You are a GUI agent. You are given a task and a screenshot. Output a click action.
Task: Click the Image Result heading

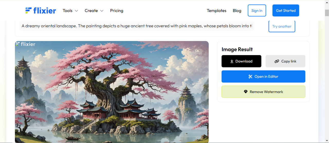(x=237, y=49)
